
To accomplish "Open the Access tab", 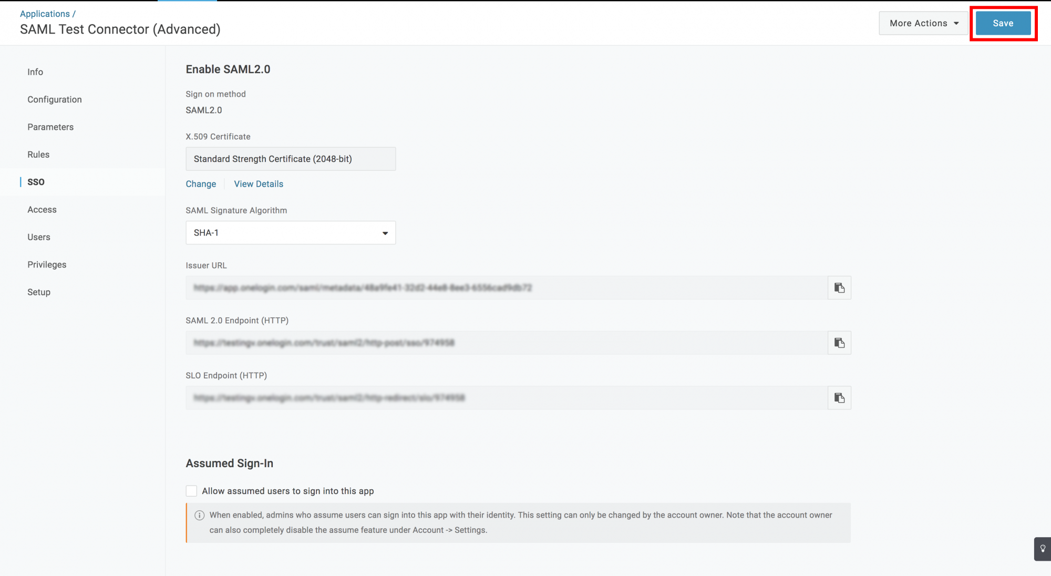I will 42,210.
